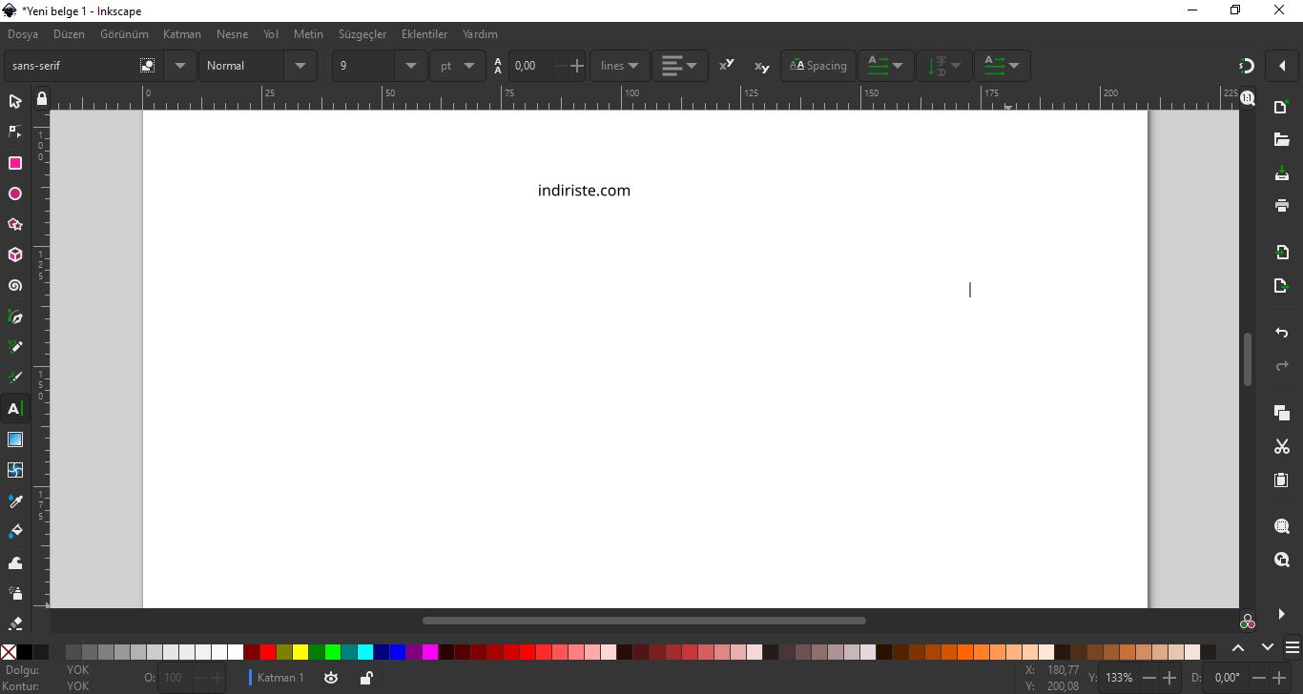1303x694 pixels.
Task: Open the palette options menu button
Action: click(1293, 648)
